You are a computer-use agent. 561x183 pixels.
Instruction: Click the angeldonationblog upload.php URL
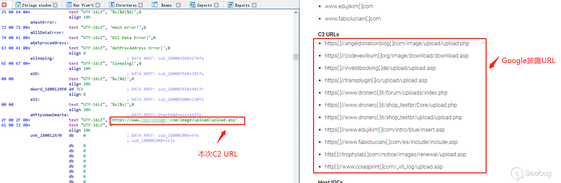point(397,43)
